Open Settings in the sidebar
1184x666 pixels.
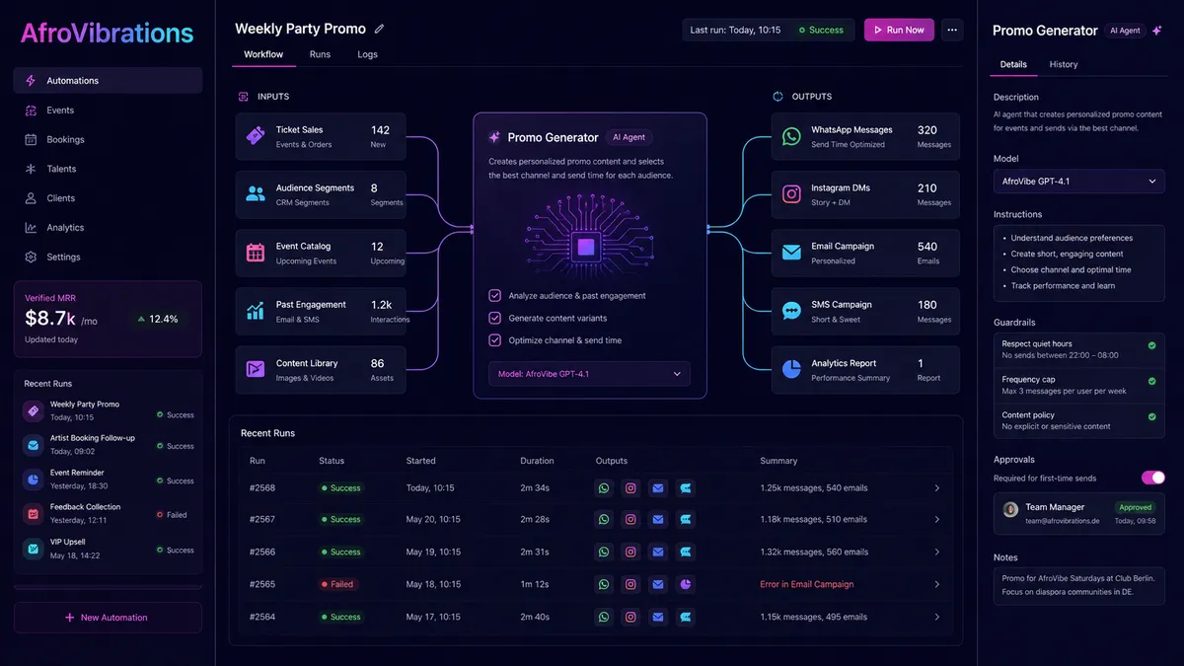point(108,257)
